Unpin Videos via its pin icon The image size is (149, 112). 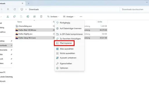click(11, 63)
